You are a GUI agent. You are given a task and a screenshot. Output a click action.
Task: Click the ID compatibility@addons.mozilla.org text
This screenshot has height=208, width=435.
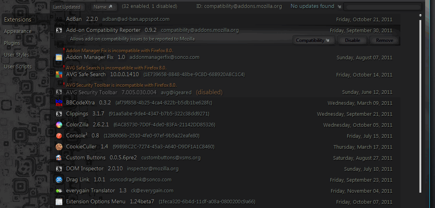(x=239, y=6)
